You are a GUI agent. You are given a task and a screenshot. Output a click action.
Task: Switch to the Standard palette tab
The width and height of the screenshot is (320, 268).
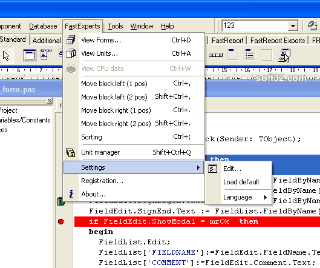click(13, 39)
